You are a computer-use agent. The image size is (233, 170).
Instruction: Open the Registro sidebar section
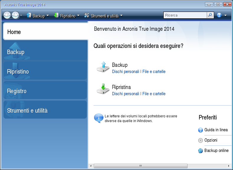coord(45,90)
